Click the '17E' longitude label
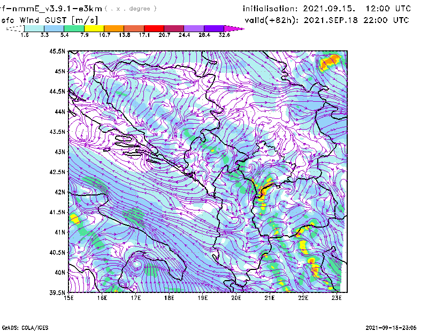This screenshot has height=331, width=428. (136, 298)
